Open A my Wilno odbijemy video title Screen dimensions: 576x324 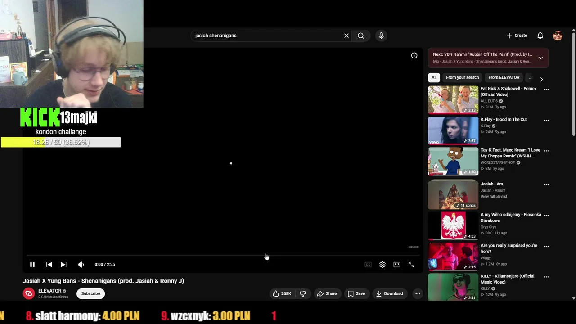pyautogui.click(x=511, y=218)
